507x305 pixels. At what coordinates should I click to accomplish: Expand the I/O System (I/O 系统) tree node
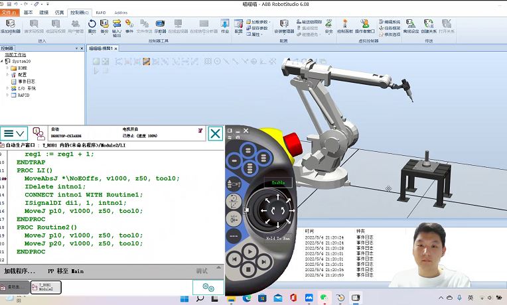point(7,88)
